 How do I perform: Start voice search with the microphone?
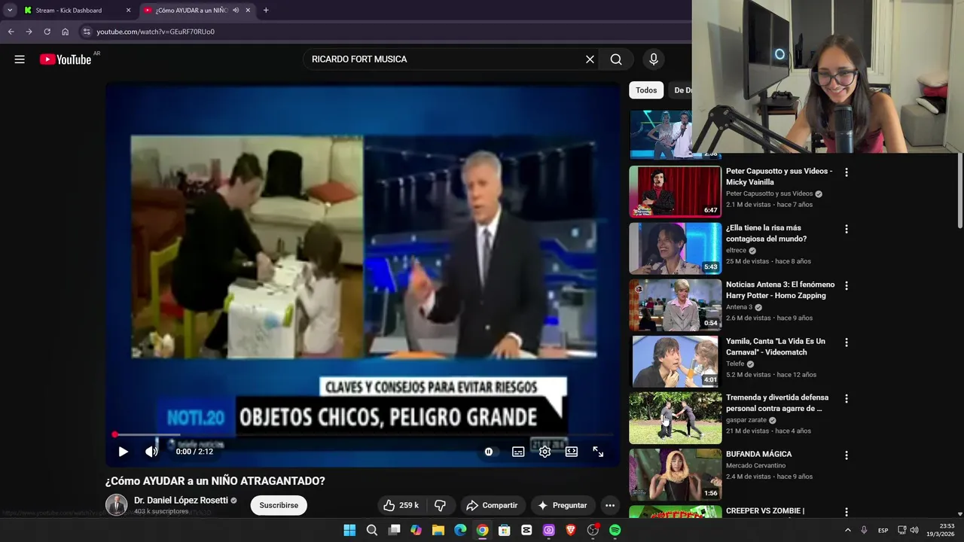(653, 59)
